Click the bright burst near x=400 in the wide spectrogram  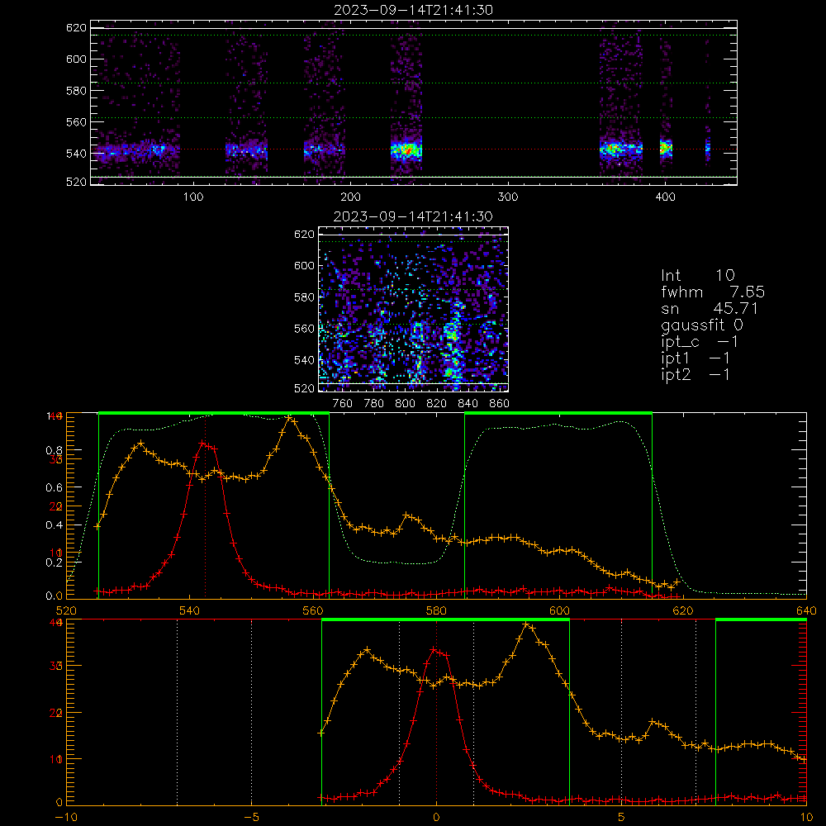[667, 148]
